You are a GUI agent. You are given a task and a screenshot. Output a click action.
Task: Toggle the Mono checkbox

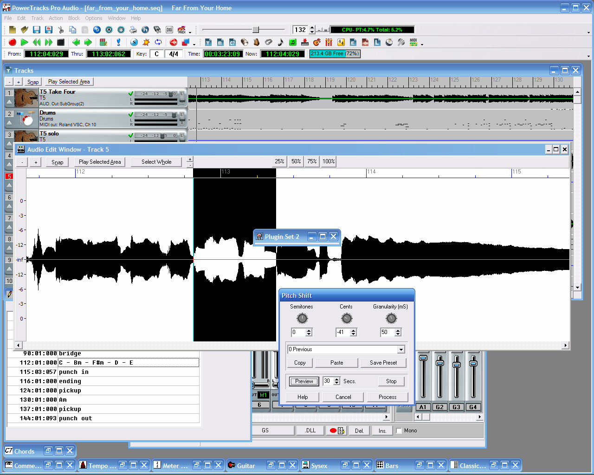point(399,430)
